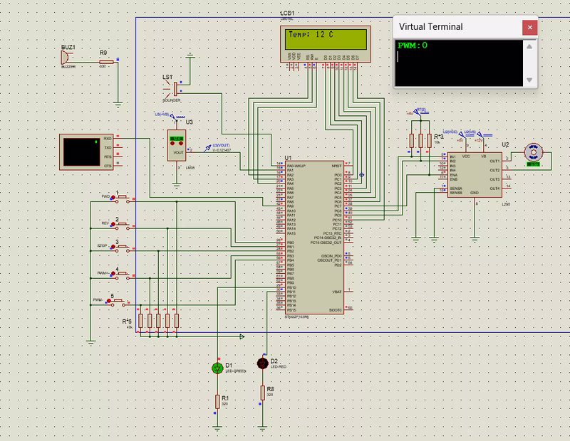Click the VBAT pin label on U1
Screen dimensions: 570x441
(337, 292)
